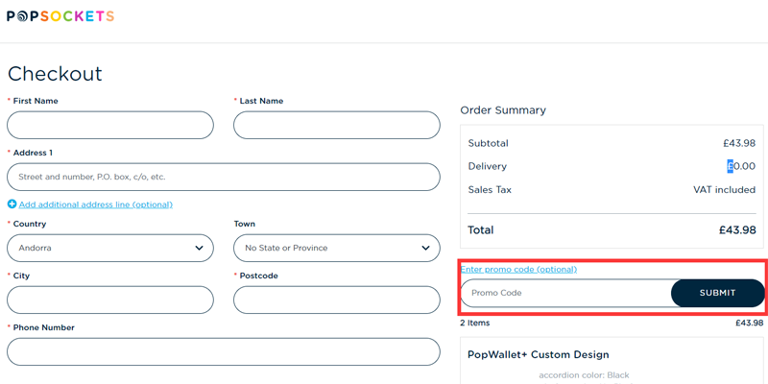768x384 pixels.
Task: Select the Last Name text box
Action: [x=336, y=125]
